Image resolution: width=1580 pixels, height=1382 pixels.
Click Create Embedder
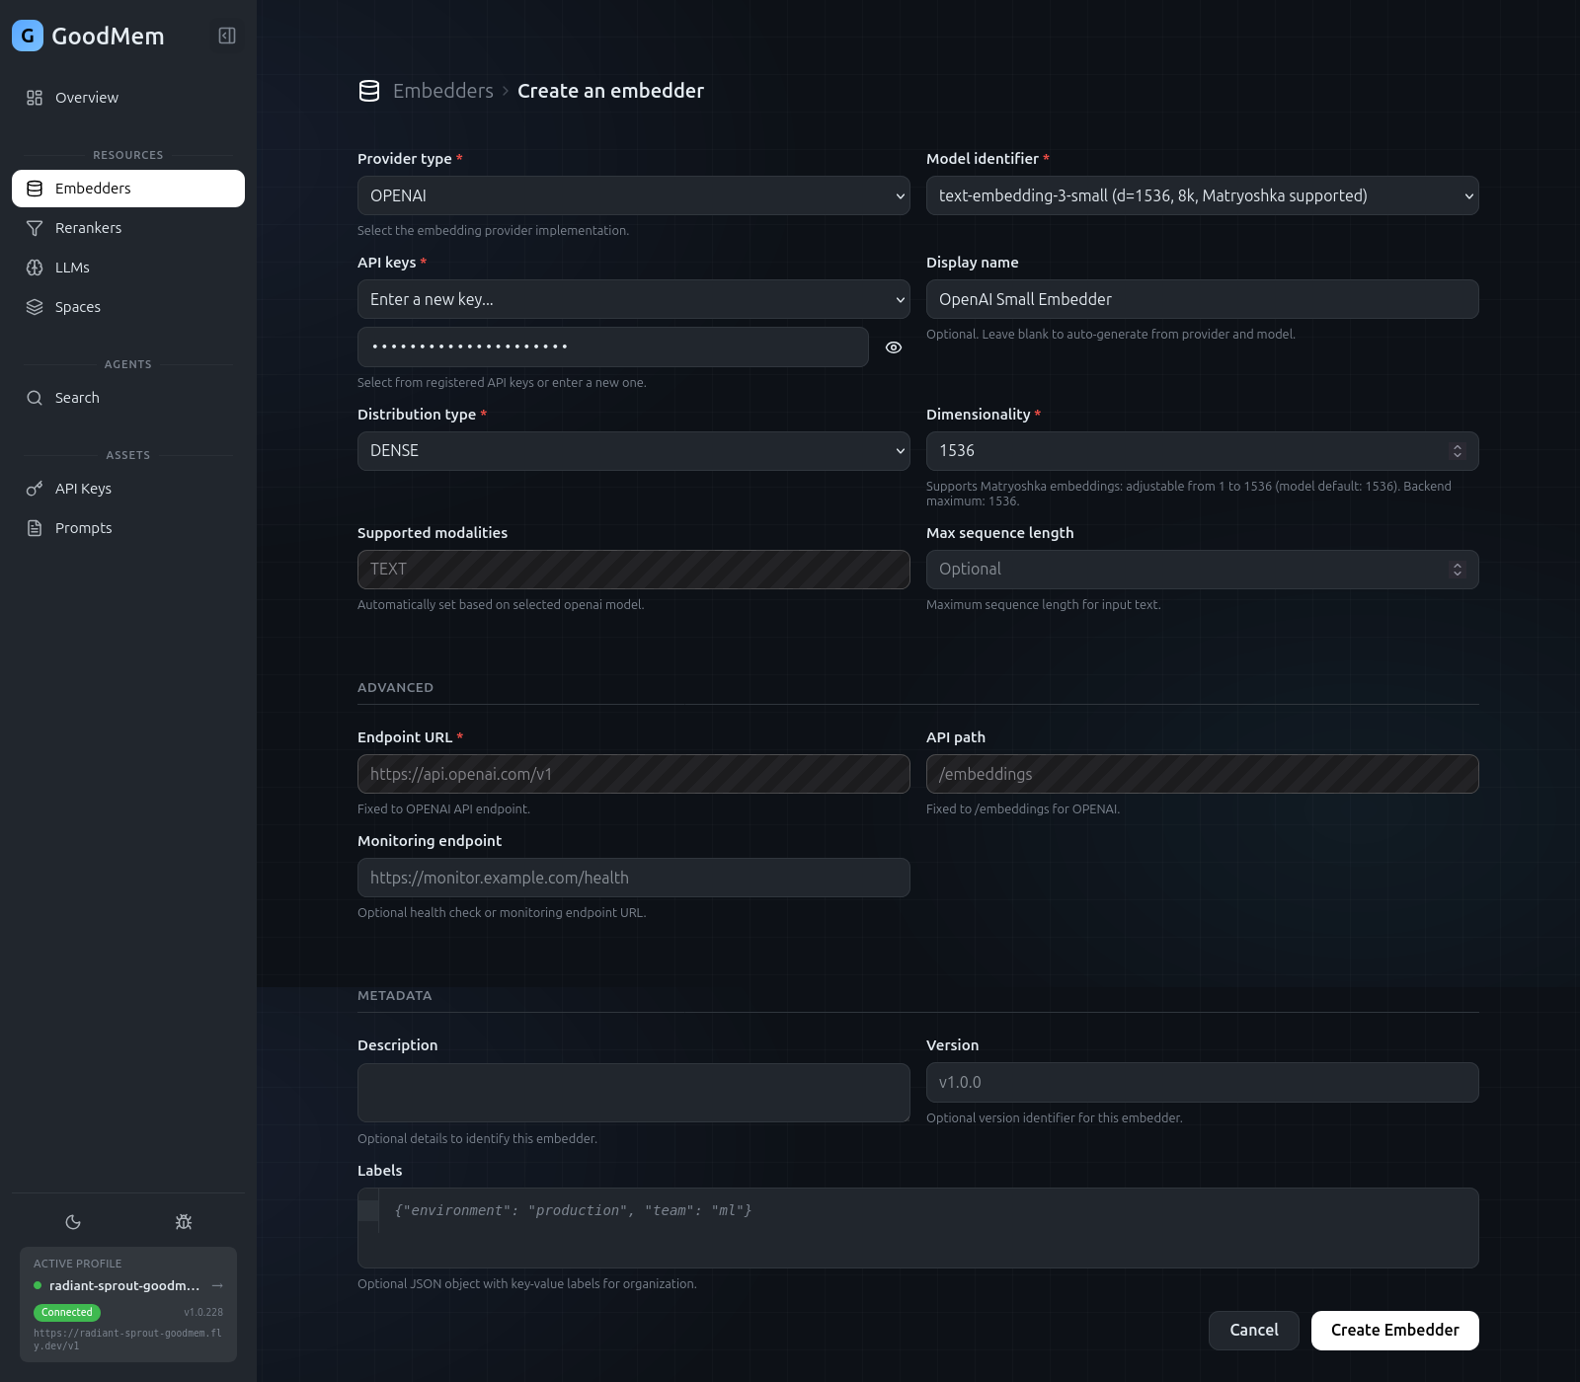coord(1393,1330)
